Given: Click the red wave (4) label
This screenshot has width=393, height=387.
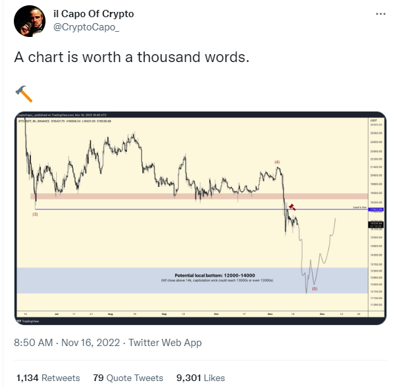Looking at the screenshot, I should click(x=277, y=162).
